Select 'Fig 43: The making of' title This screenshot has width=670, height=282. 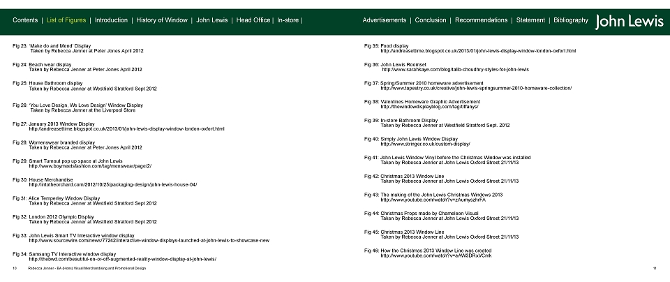(433, 195)
